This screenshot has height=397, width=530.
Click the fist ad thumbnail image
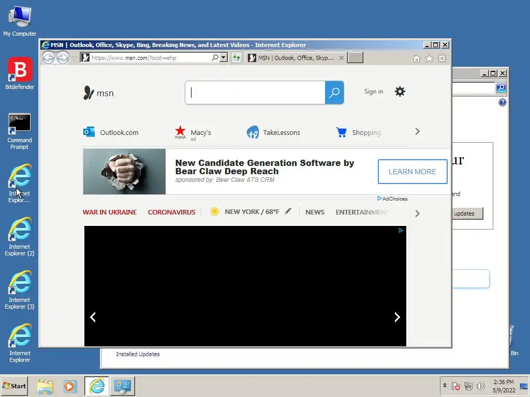coord(124,172)
